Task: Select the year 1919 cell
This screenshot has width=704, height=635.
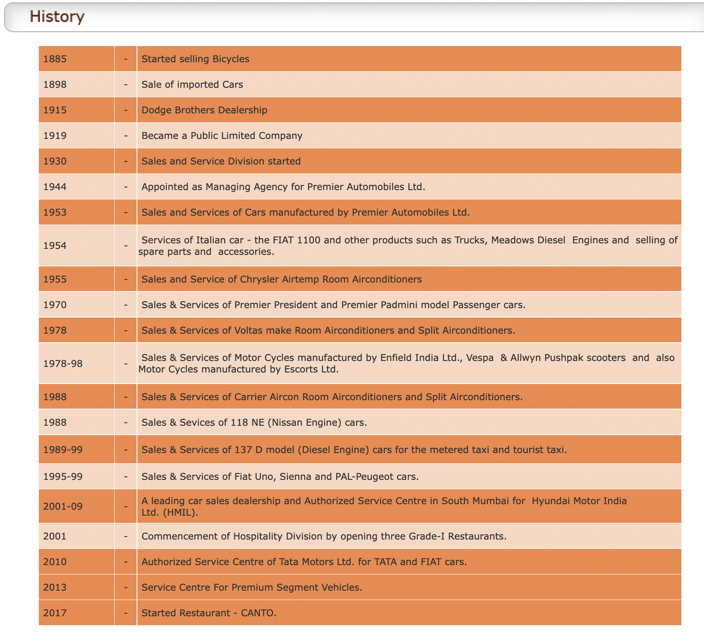Action: 76,136
